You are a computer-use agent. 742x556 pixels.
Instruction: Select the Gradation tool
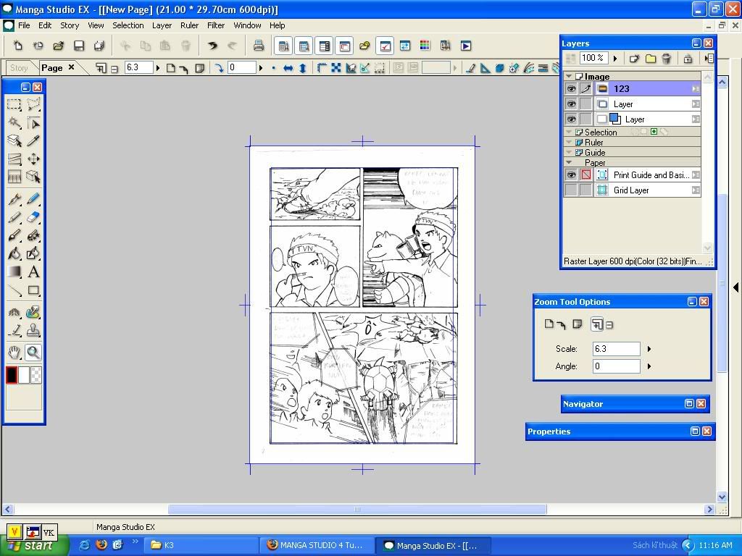(x=14, y=272)
